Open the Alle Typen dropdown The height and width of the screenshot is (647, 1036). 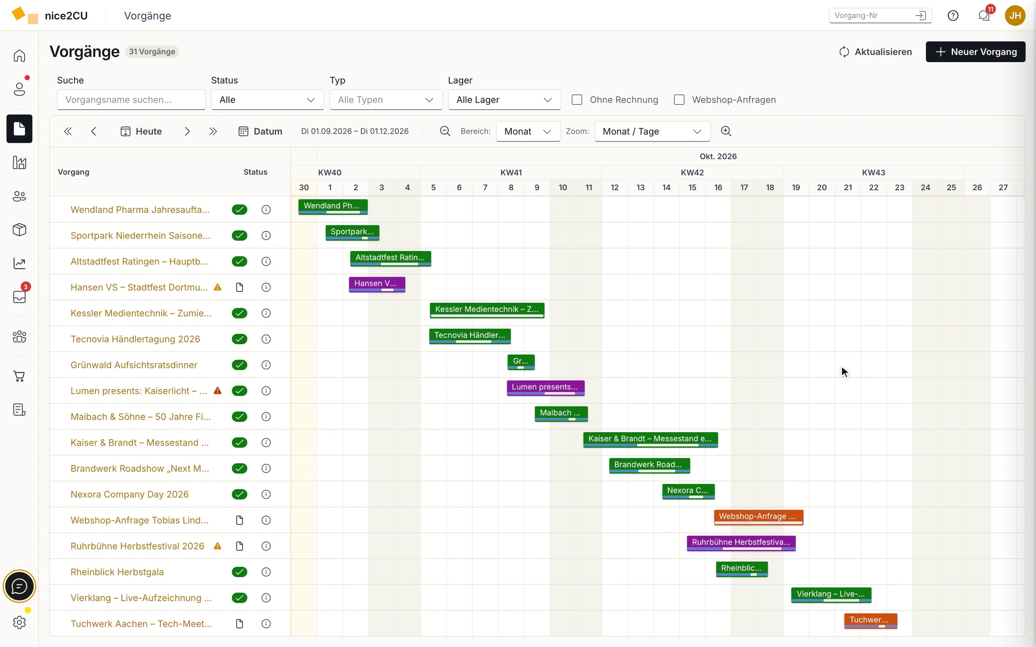pyautogui.click(x=386, y=100)
